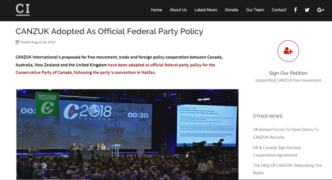This screenshot has height=180, width=332.
Task: Select Donate in the top menu
Action: click(x=231, y=10)
